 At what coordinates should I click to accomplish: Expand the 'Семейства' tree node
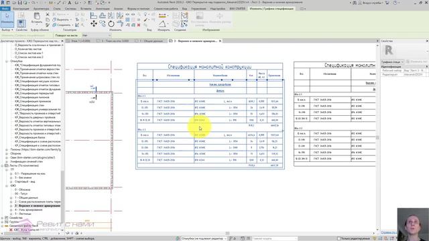(x=3, y=218)
